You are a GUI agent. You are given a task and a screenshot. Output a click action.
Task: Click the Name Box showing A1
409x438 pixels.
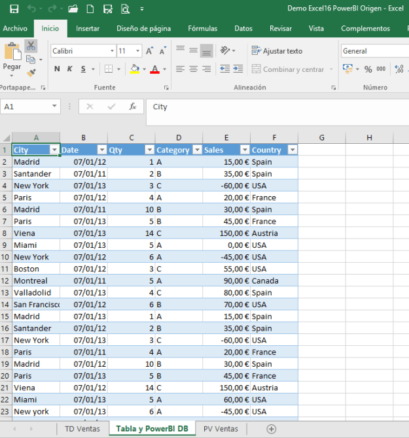click(x=26, y=107)
